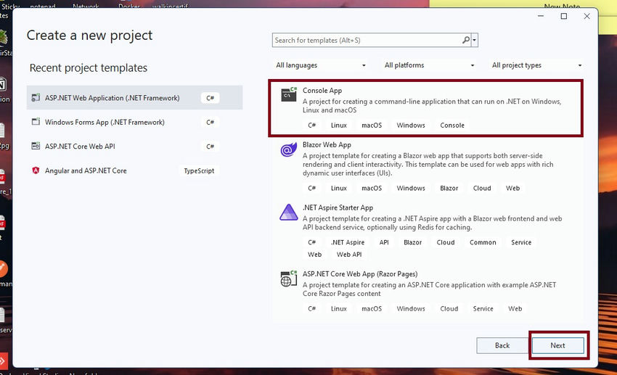Click the Service tag under Razor Pages template
Screen dimensions: 617x375
[483, 309]
